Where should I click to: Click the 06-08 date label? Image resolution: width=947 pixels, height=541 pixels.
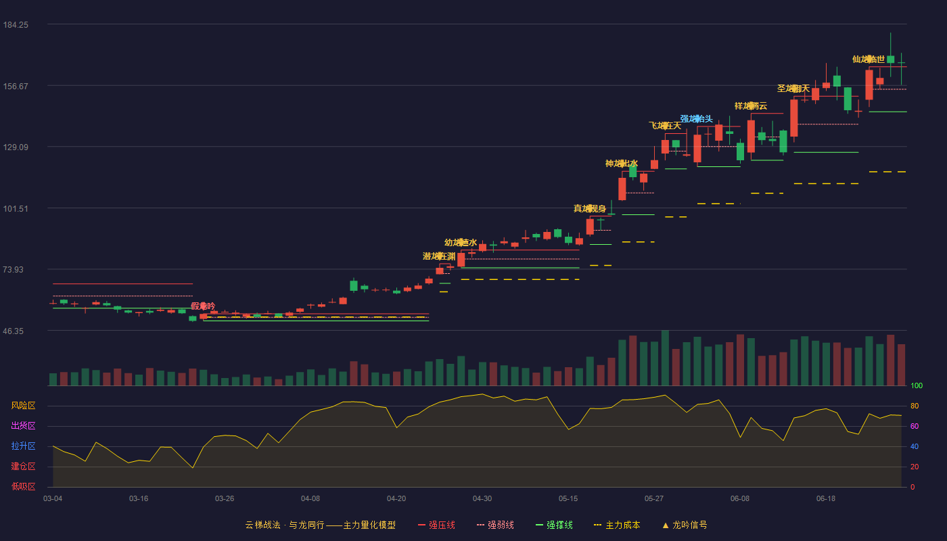click(740, 498)
